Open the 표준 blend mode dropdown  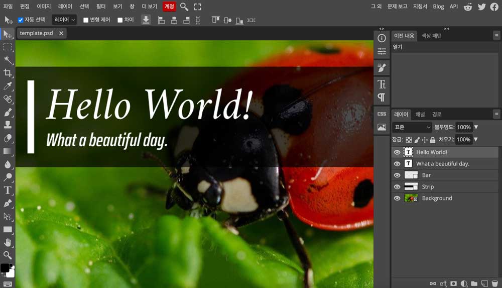[412, 127]
